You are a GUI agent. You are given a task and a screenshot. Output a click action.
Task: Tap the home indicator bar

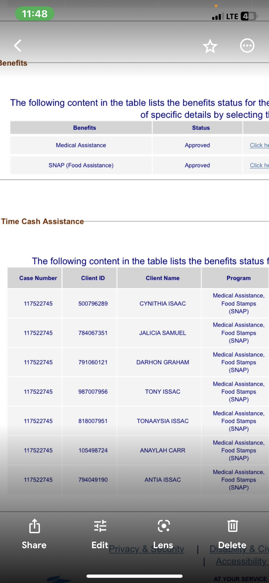click(x=134, y=576)
